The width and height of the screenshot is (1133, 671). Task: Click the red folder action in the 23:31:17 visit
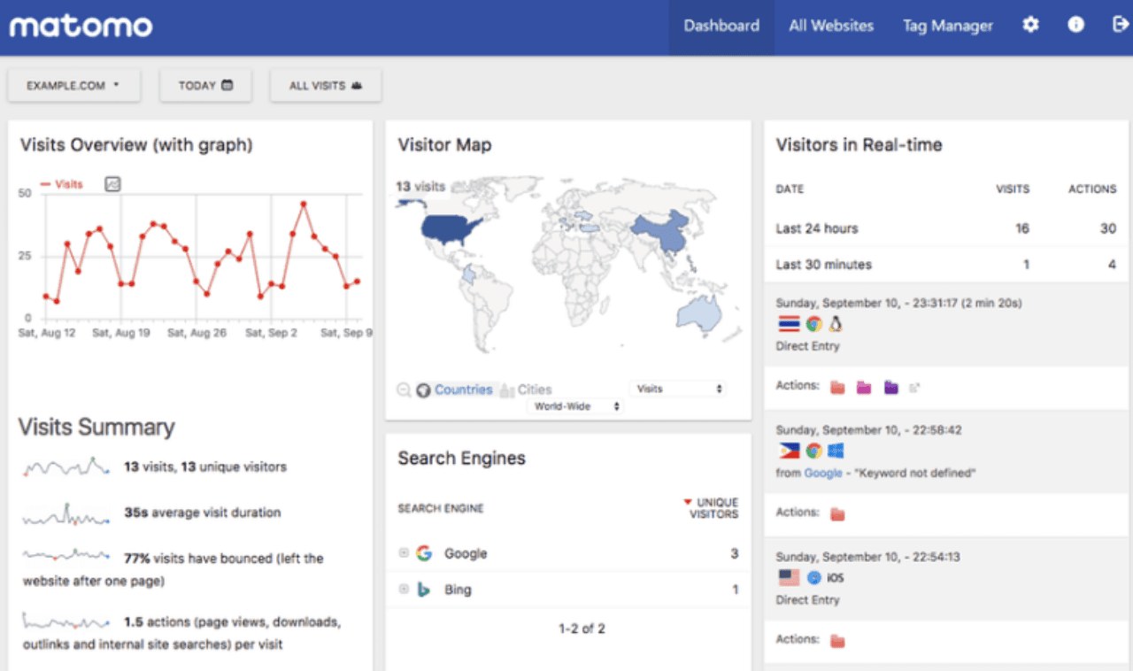(837, 387)
